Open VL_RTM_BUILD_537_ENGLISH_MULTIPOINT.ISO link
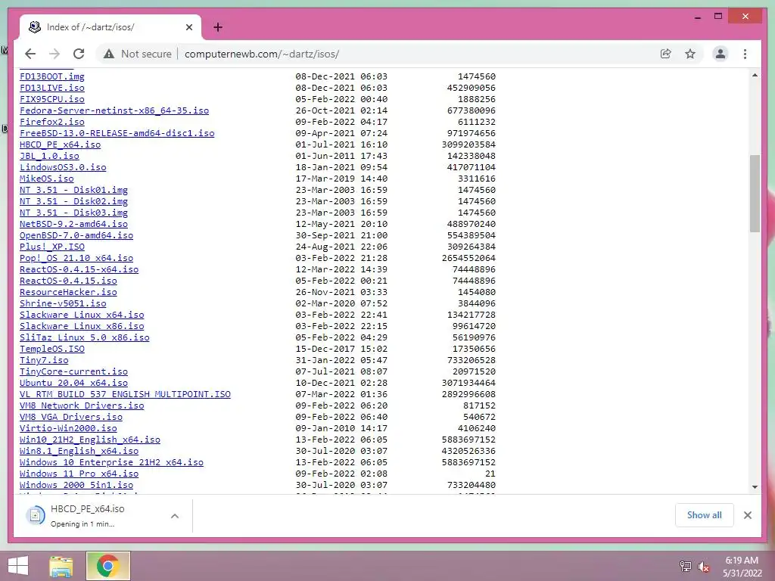Image resolution: width=775 pixels, height=581 pixels. pyautogui.click(x=125, y=395)
